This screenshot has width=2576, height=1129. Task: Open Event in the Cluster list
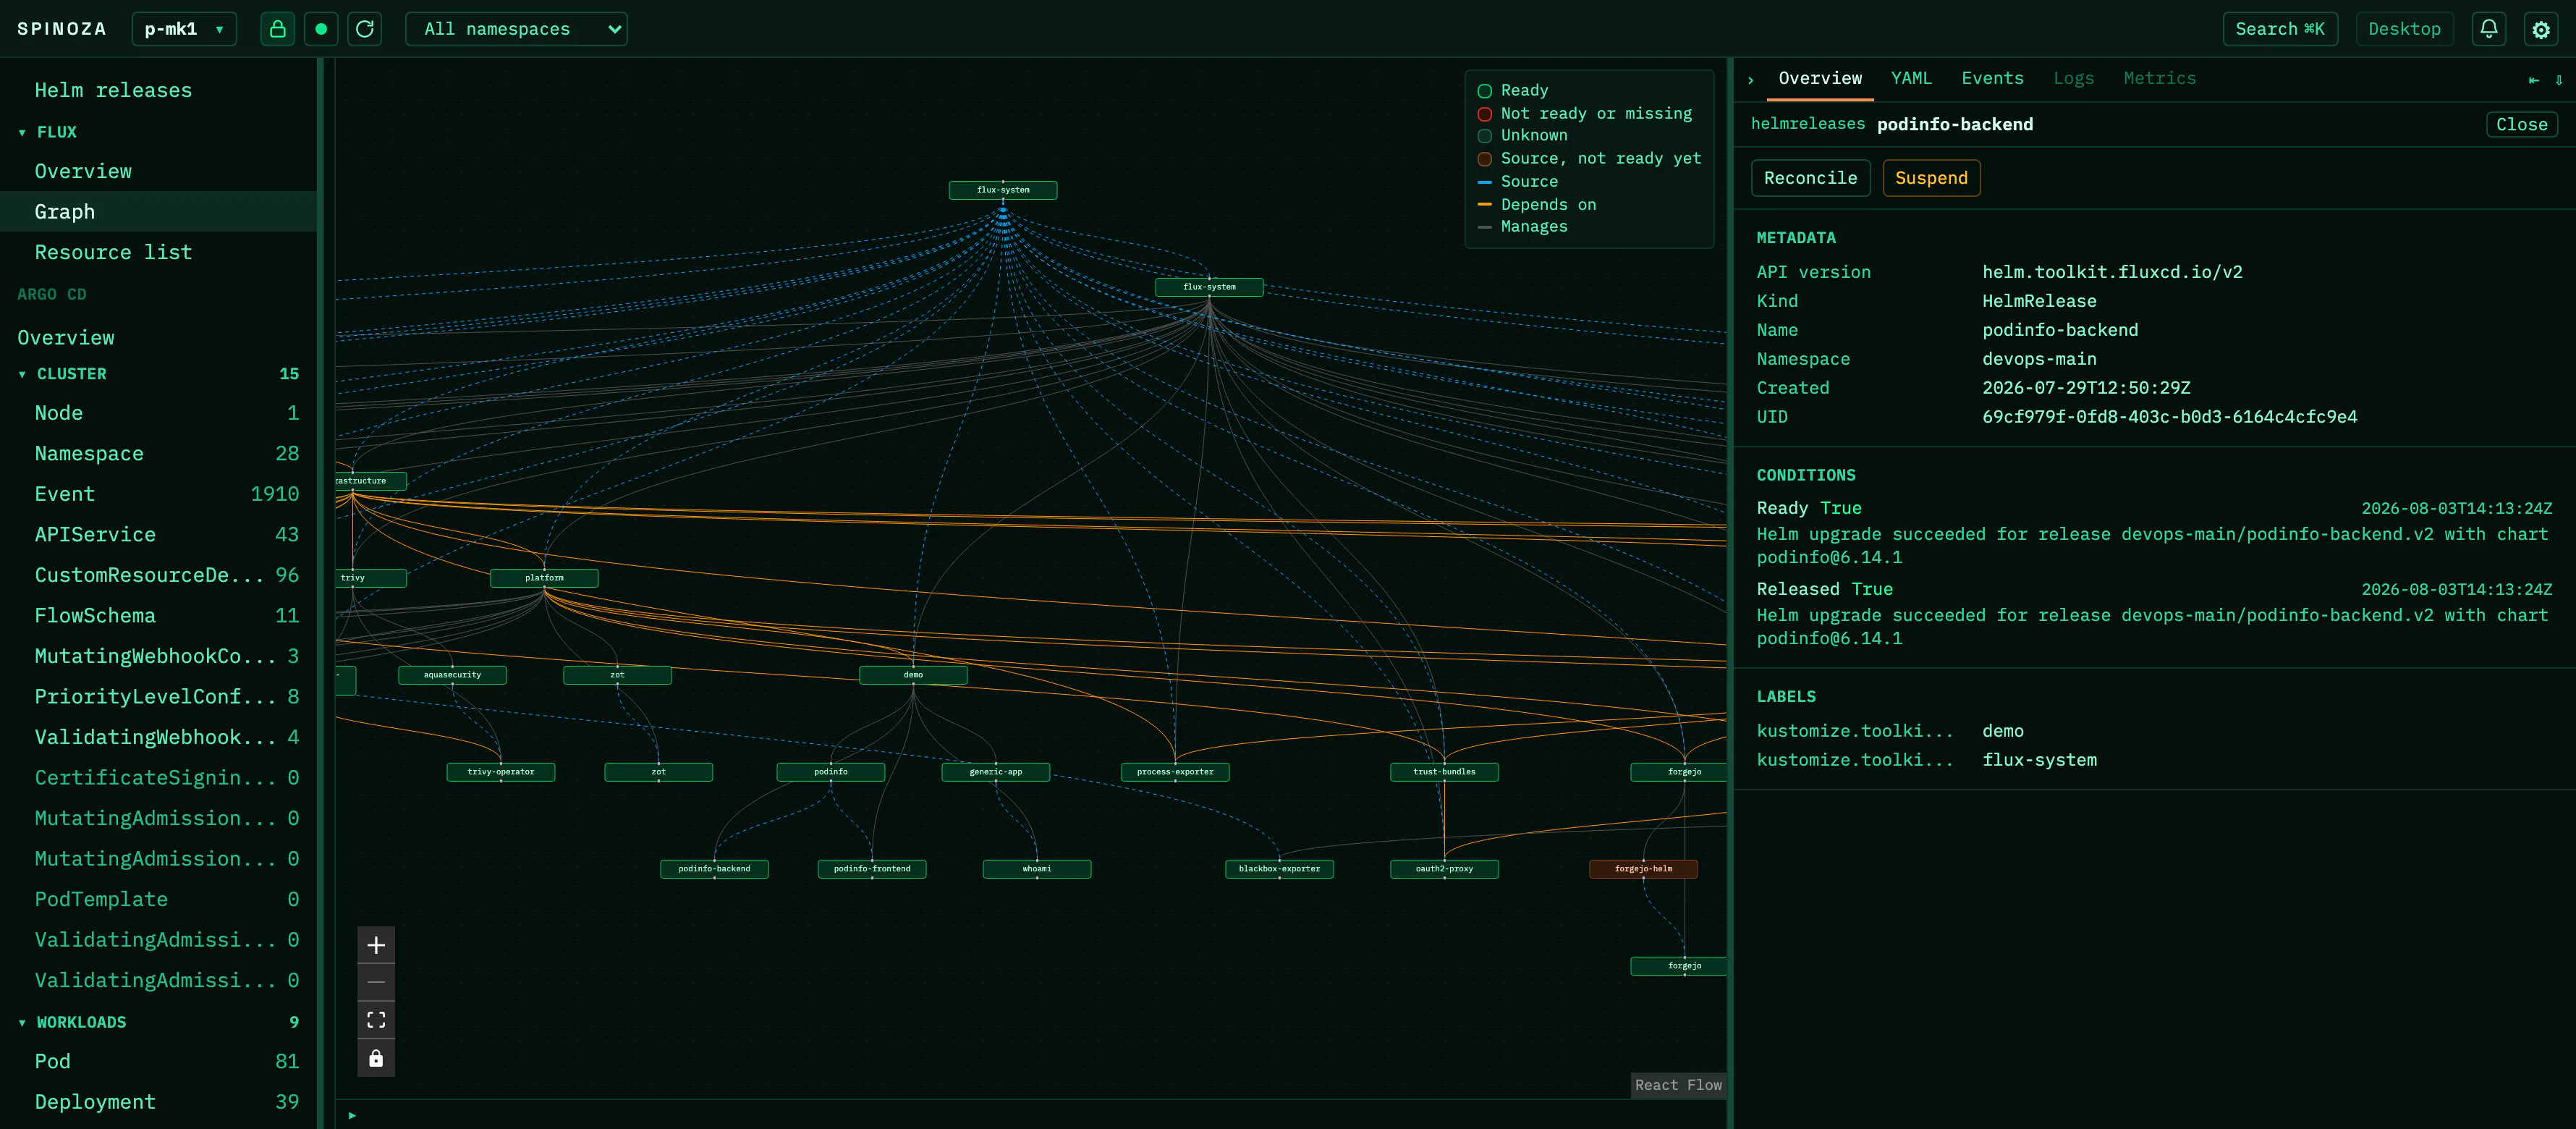click(x=158, y=494)
